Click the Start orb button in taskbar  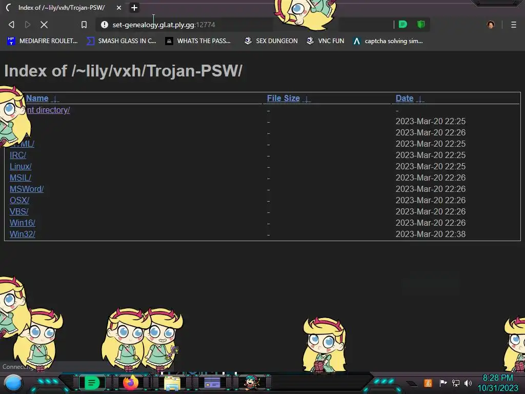point(13,383)
